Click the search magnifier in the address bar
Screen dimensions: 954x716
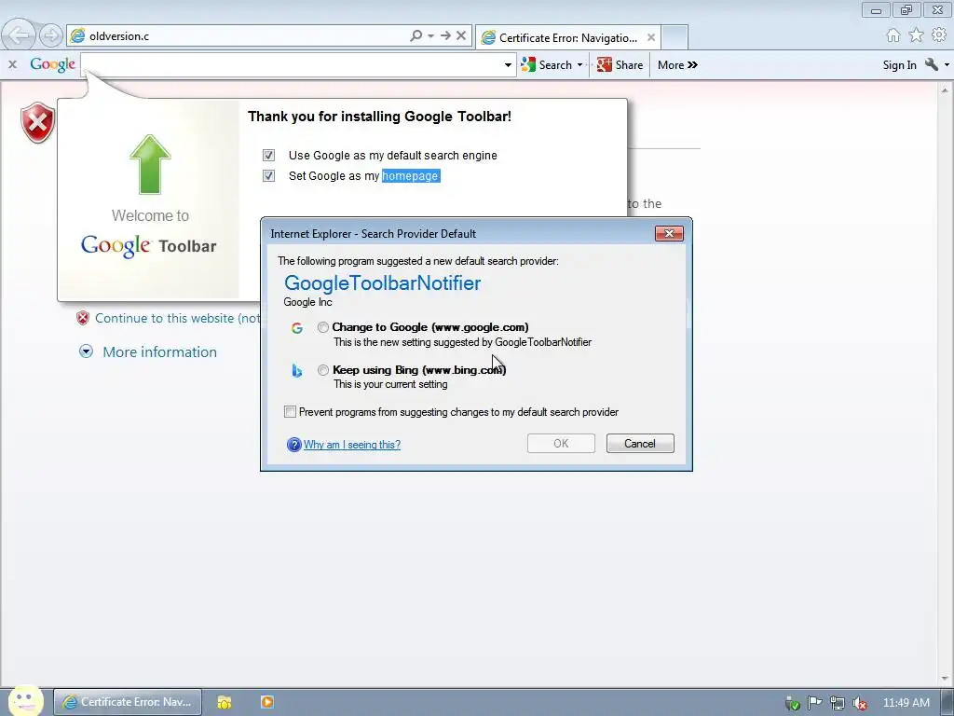[x=416, y=35]
